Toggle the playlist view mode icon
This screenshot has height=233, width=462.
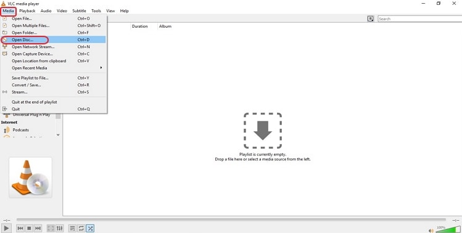tap(370, 18)
